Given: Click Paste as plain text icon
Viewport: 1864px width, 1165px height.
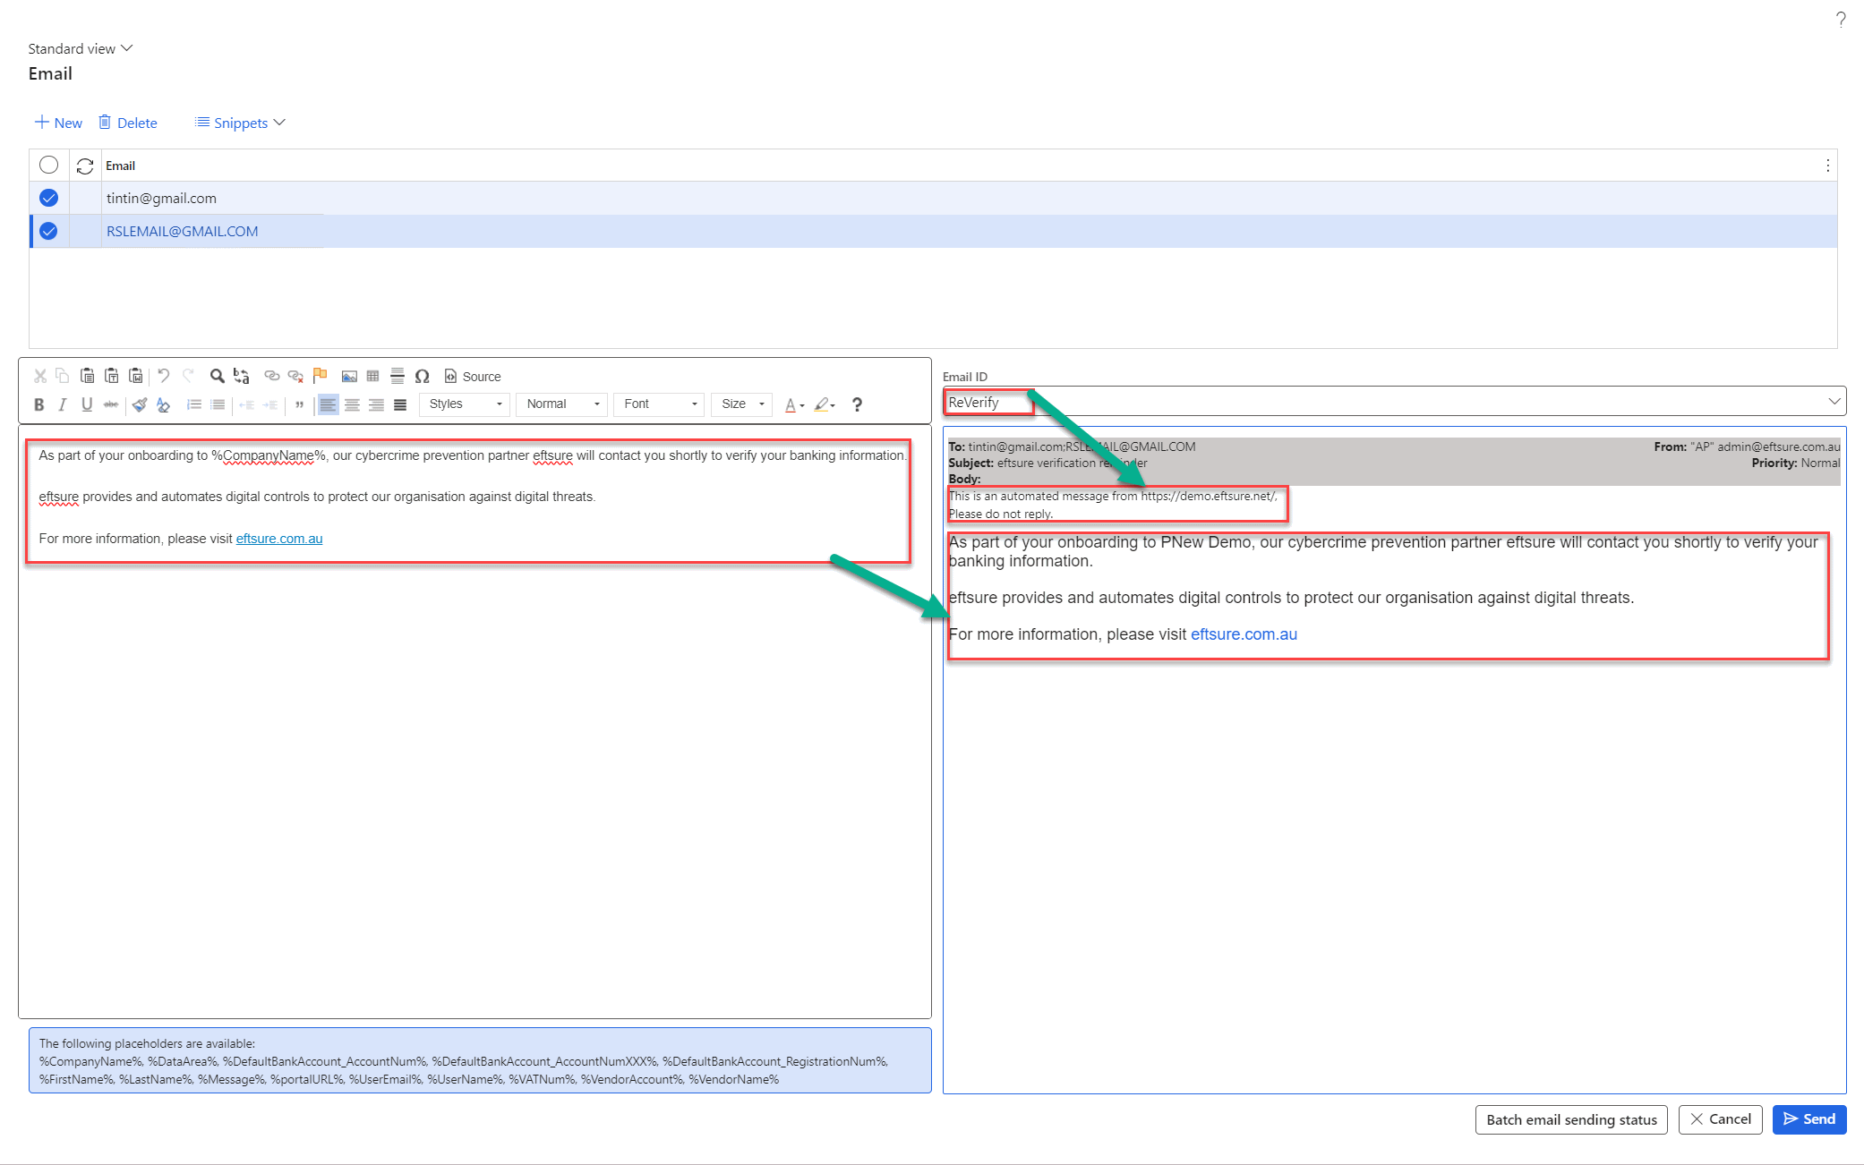Looking at the screenshot, I should [x=111, y=376].
